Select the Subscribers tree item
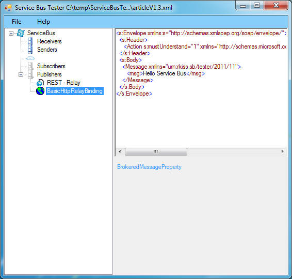Image resolution: width=292 pixels, height=279 pixels. point(51,66)
